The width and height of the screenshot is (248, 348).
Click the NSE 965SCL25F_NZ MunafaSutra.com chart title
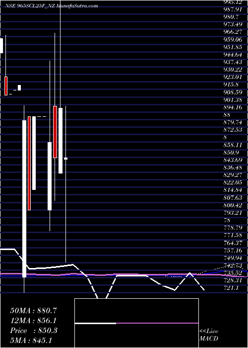pos(52,6)
